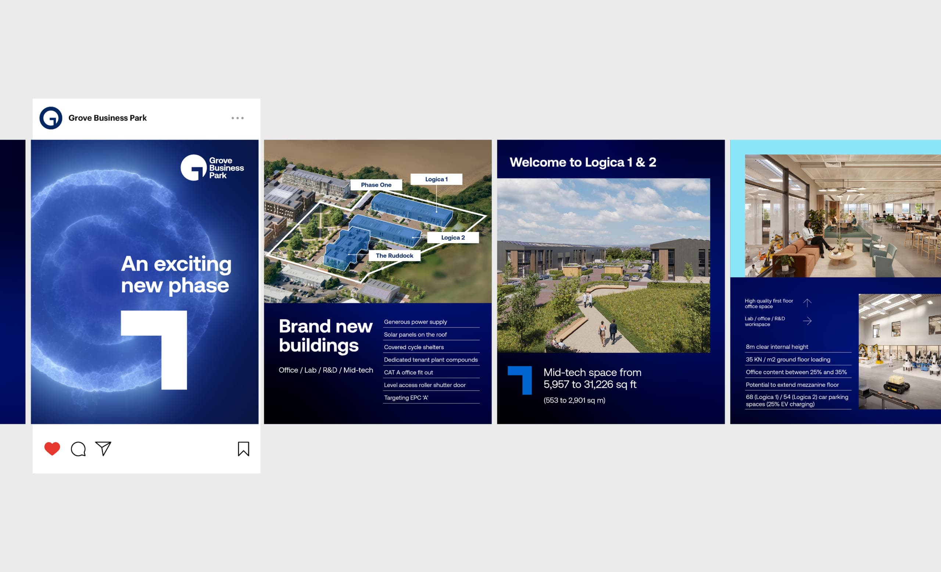Image resolution: width=941 pixels, height=572 pixels.
Task: Click 'Dedicated tenant plant compounds' row
Action: 431,359
